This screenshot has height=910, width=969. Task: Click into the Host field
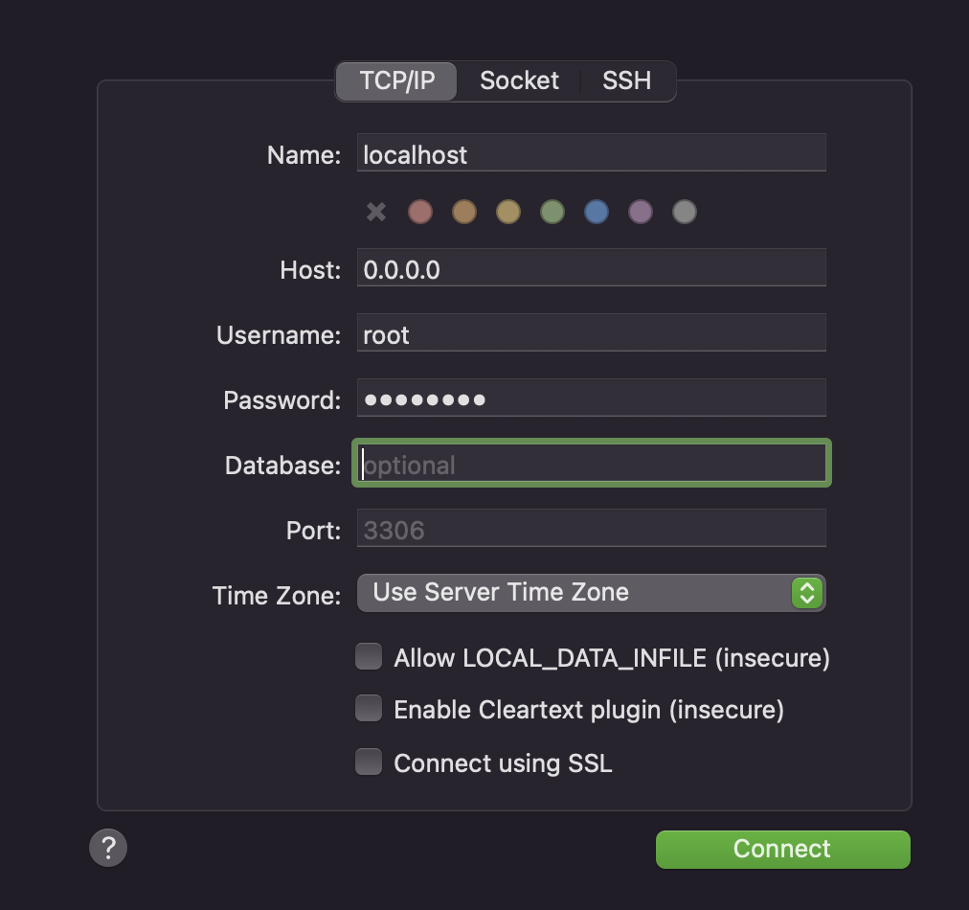591,269
